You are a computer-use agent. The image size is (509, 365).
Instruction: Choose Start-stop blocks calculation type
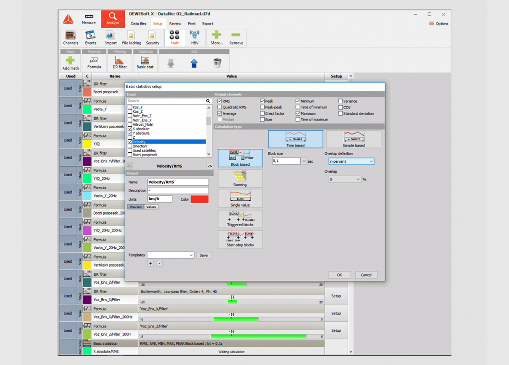(240, 239)
